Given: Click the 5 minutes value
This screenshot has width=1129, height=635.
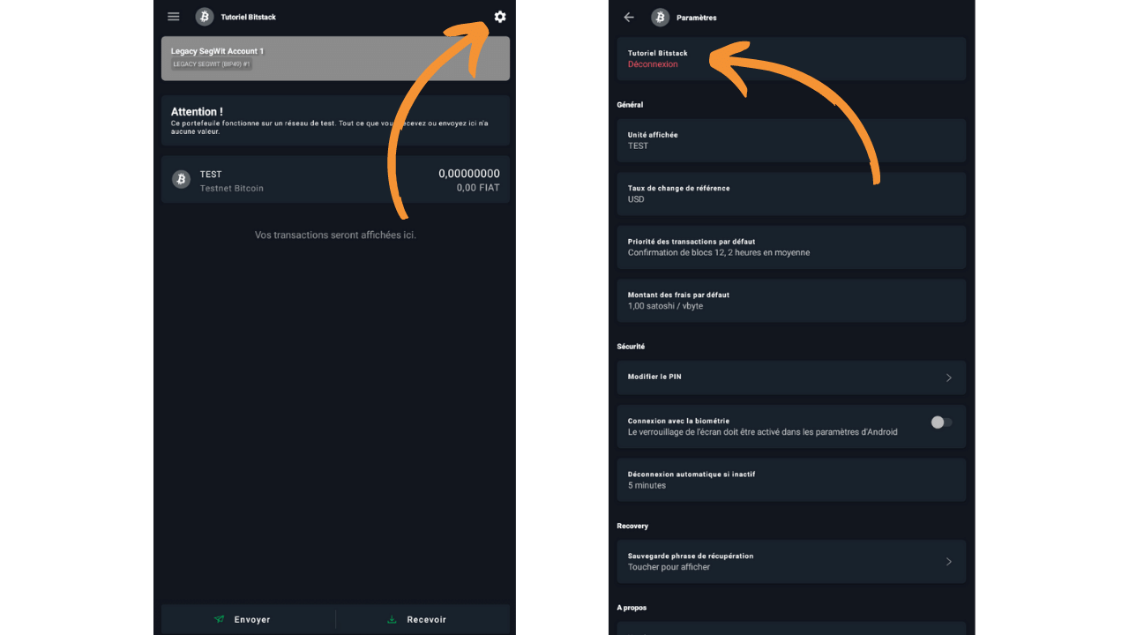Looking at the screenshot, I should click(x=647, y=486).
